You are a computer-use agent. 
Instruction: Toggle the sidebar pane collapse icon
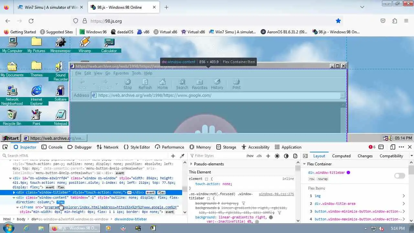[x=305, y=156]
